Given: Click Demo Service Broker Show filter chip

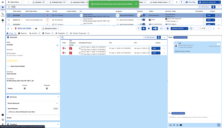Looking at the screenshot, I should (x=180, y=37).
